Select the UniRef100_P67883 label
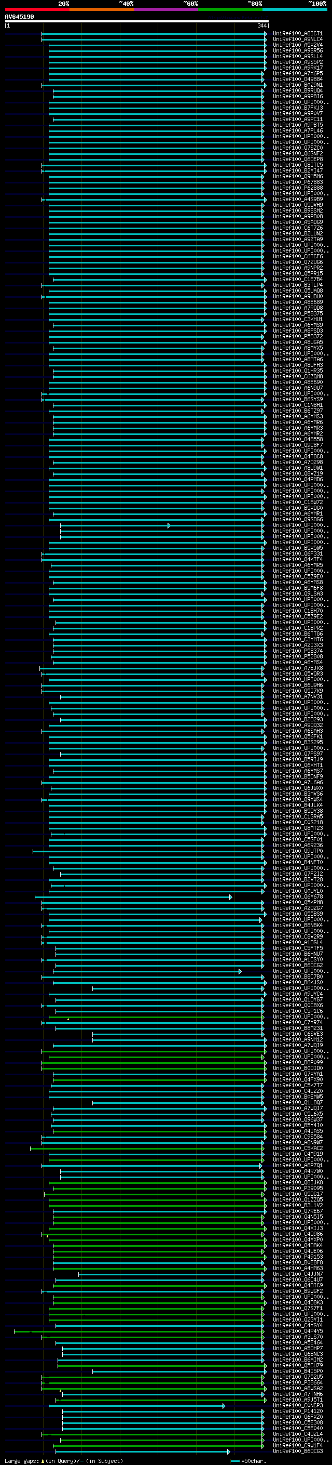 click(297, 182)
